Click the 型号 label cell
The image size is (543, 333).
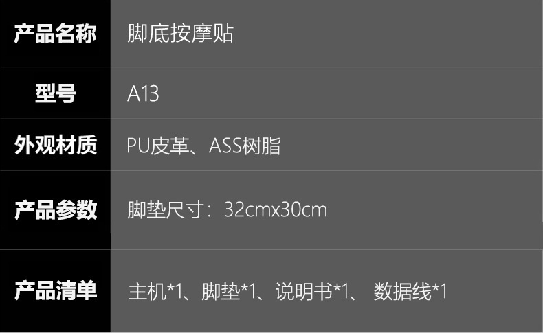tap(55, 93)
